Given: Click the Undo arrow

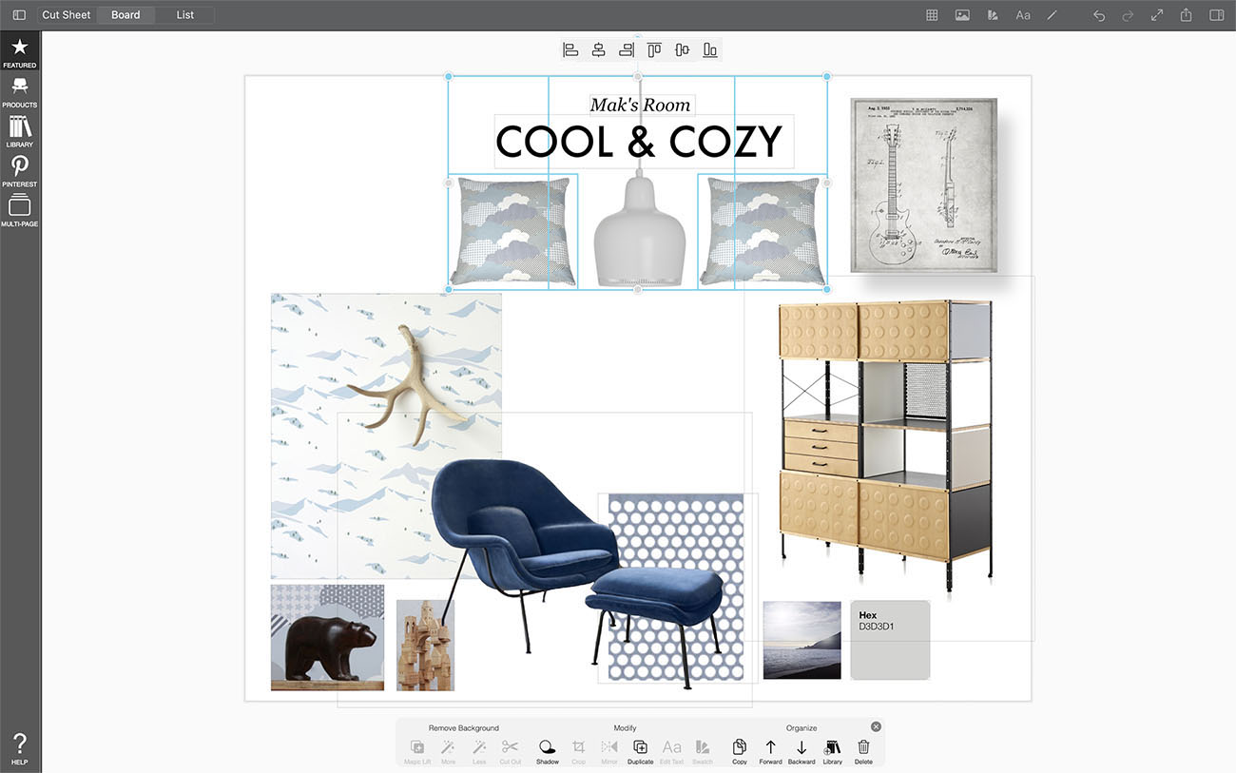Looking at the screenshot, I should tap(1099, 15).
